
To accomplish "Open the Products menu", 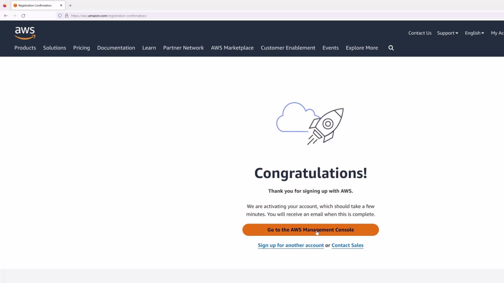I will [25, 48].
